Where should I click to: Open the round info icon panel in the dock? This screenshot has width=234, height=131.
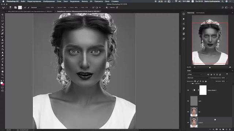click(184, 14)
